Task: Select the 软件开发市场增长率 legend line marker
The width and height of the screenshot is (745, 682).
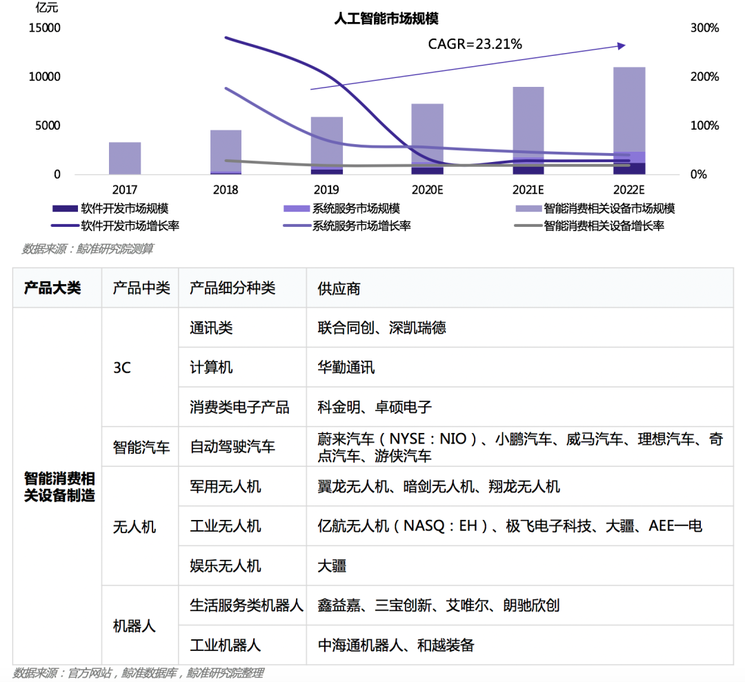Action: 64,225
